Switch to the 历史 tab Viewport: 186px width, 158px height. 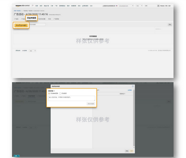(49, 19)
